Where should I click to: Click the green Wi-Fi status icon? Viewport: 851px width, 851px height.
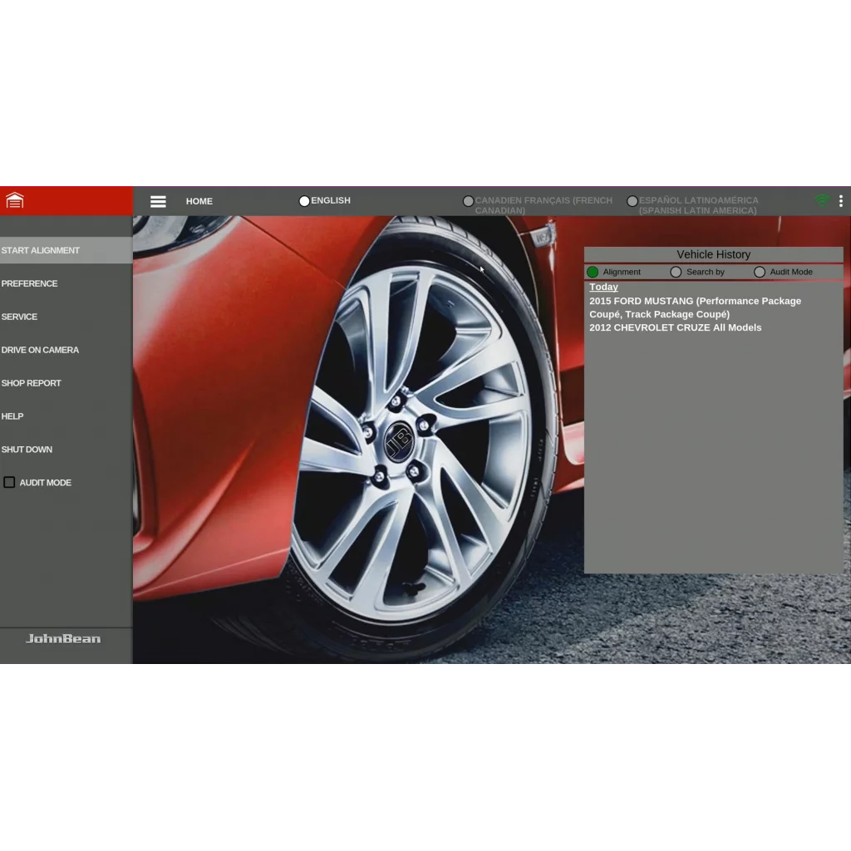pos(822,201)
